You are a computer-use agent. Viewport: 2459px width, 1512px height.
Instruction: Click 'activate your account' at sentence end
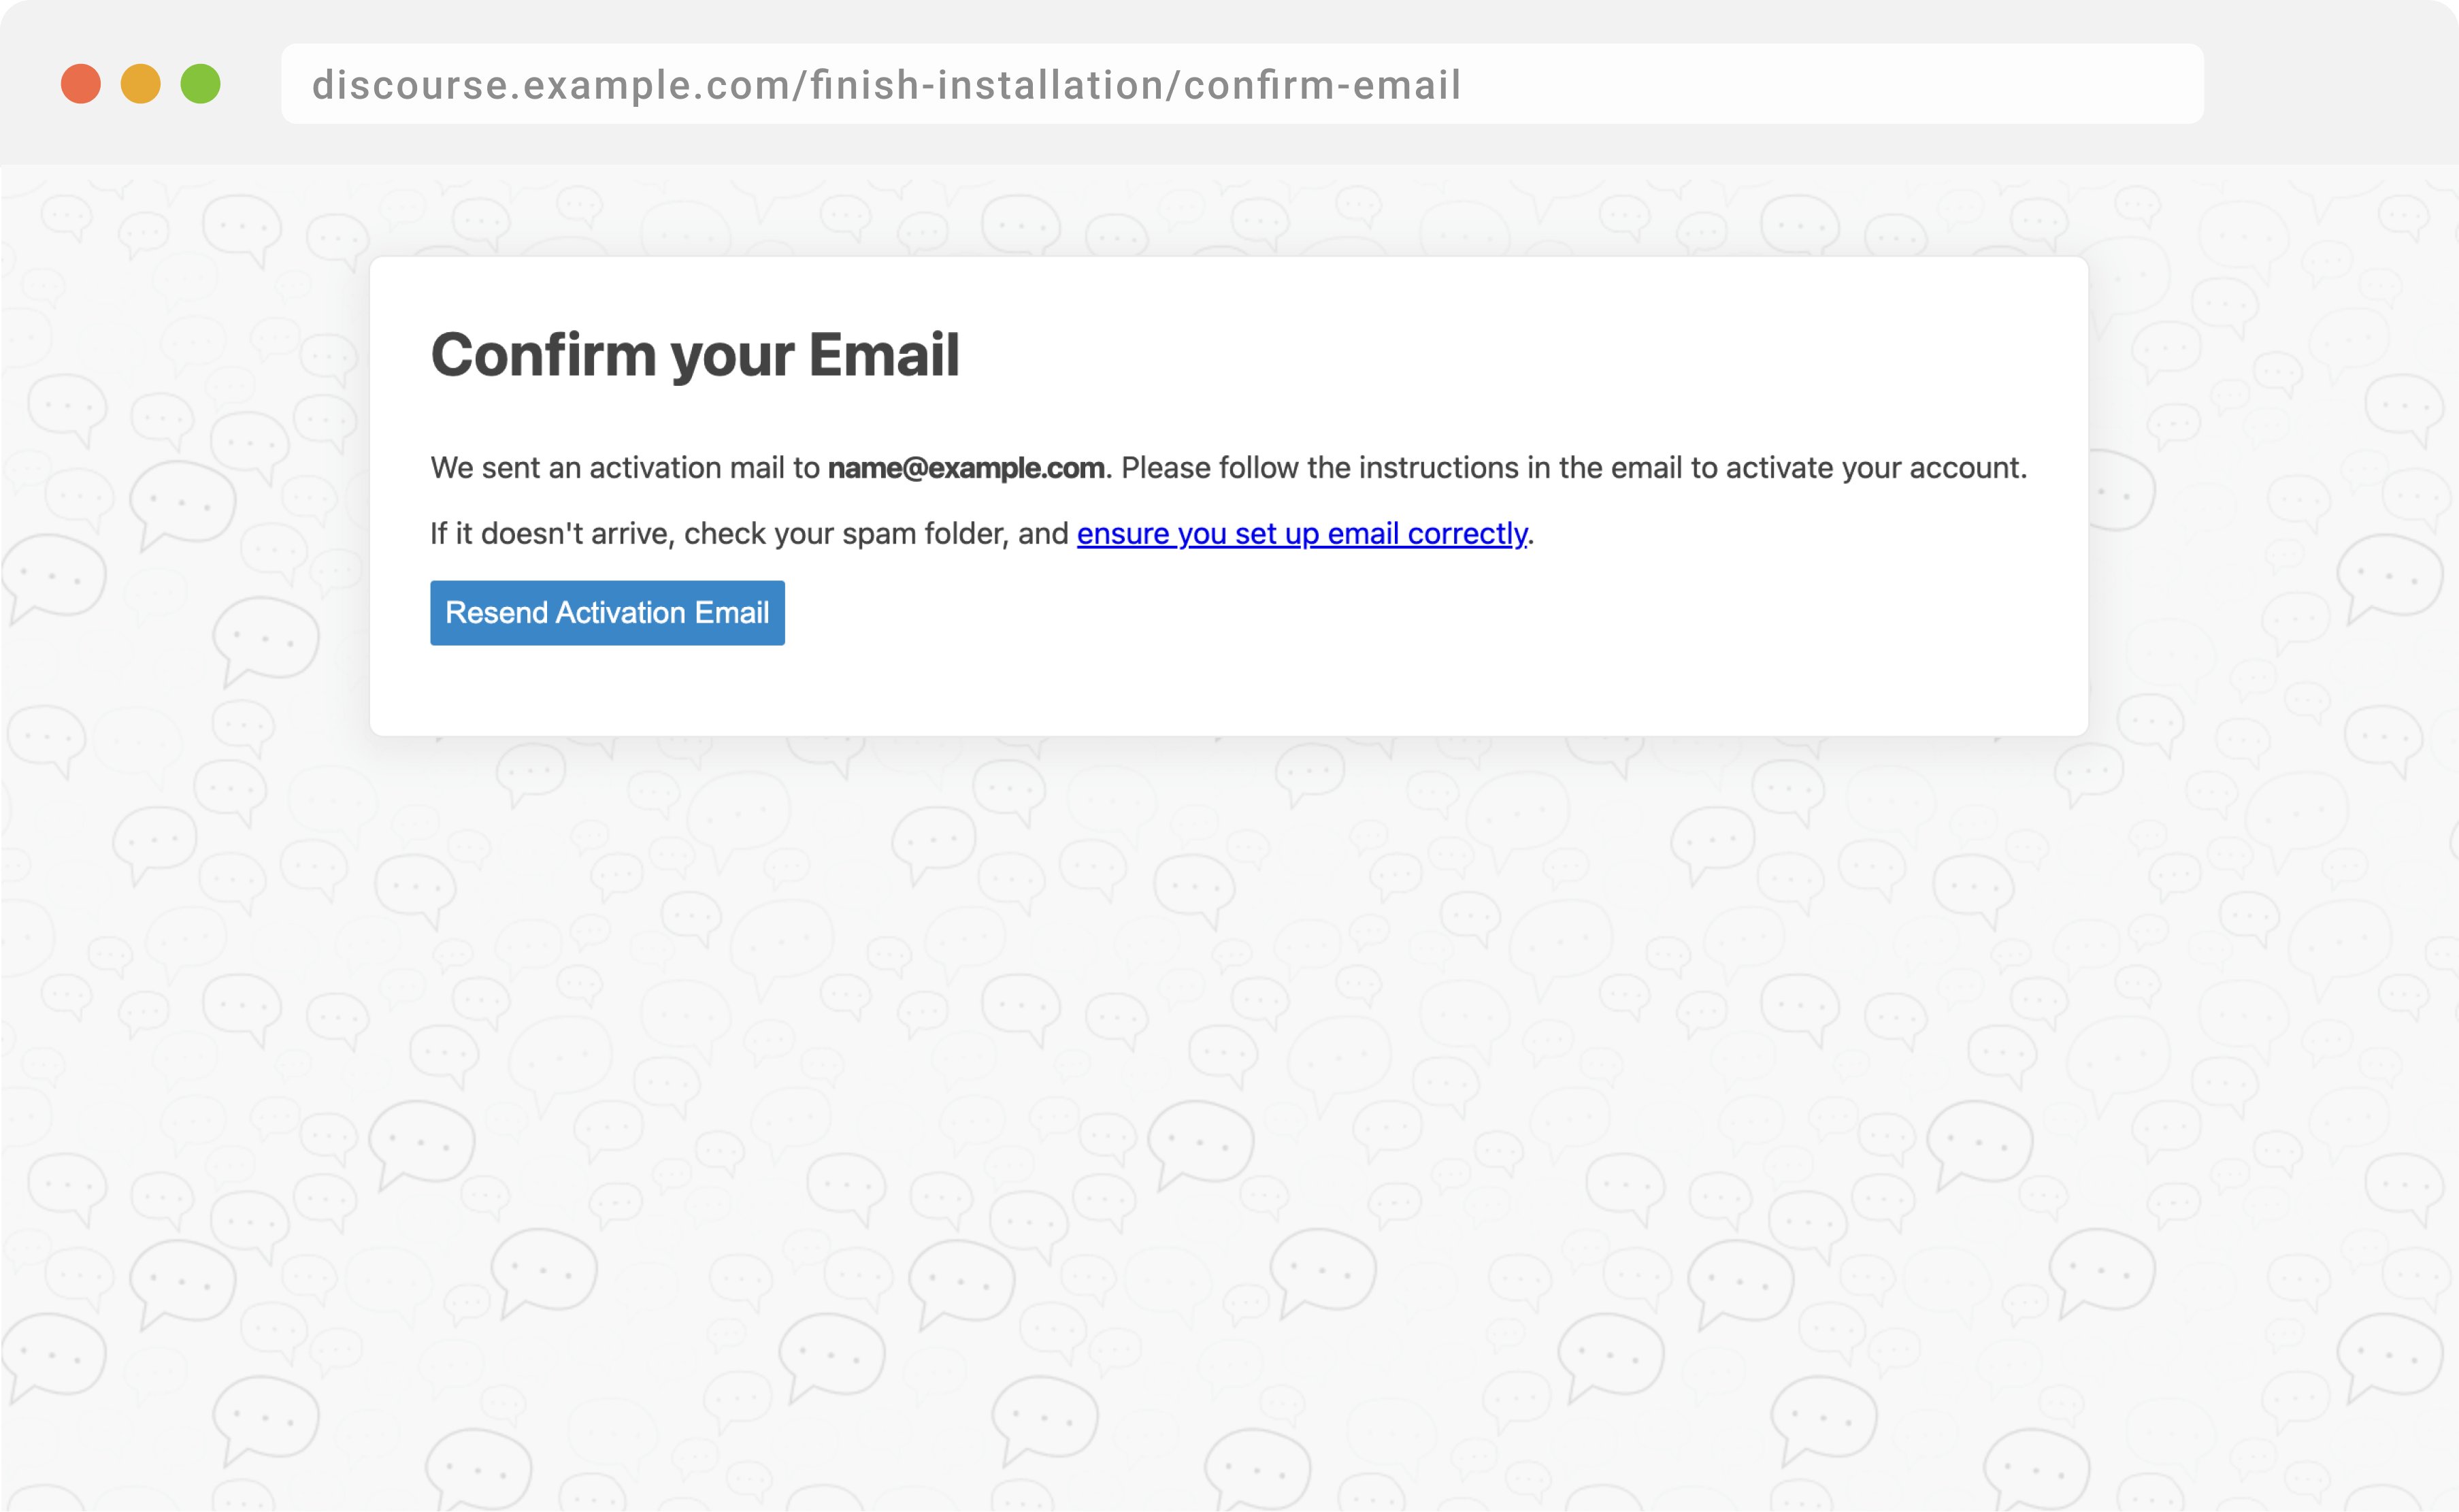coord(1875,468)
